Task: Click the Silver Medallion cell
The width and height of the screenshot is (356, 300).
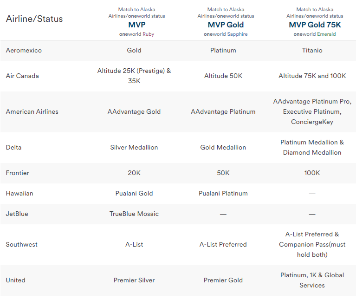Action: [134, 147]
